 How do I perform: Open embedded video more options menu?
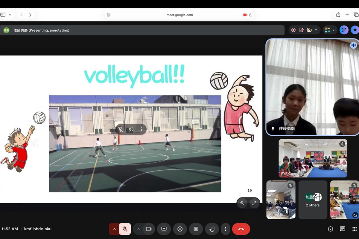pos(142,129)
